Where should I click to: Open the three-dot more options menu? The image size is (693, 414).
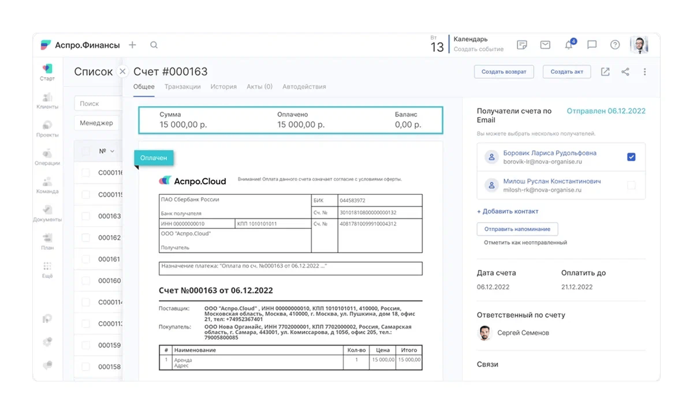tap(645, 72)
